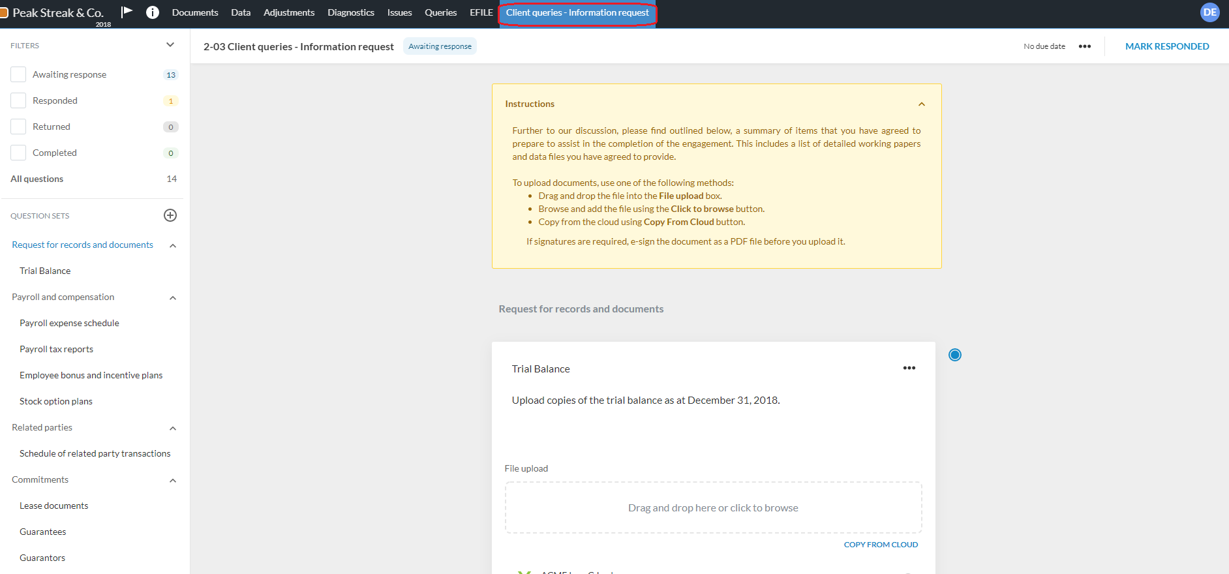Viewport: 1229px width, 574px height.
Task: Click the flag icon in top bar
Action: [127, 12]
